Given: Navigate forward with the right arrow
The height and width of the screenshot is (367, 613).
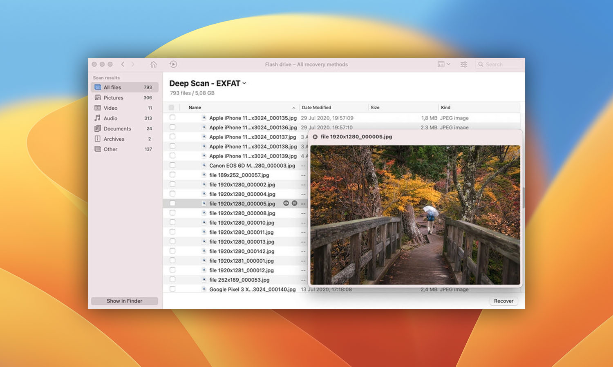Looking at the screenshot, I should [x=133, y=64].
